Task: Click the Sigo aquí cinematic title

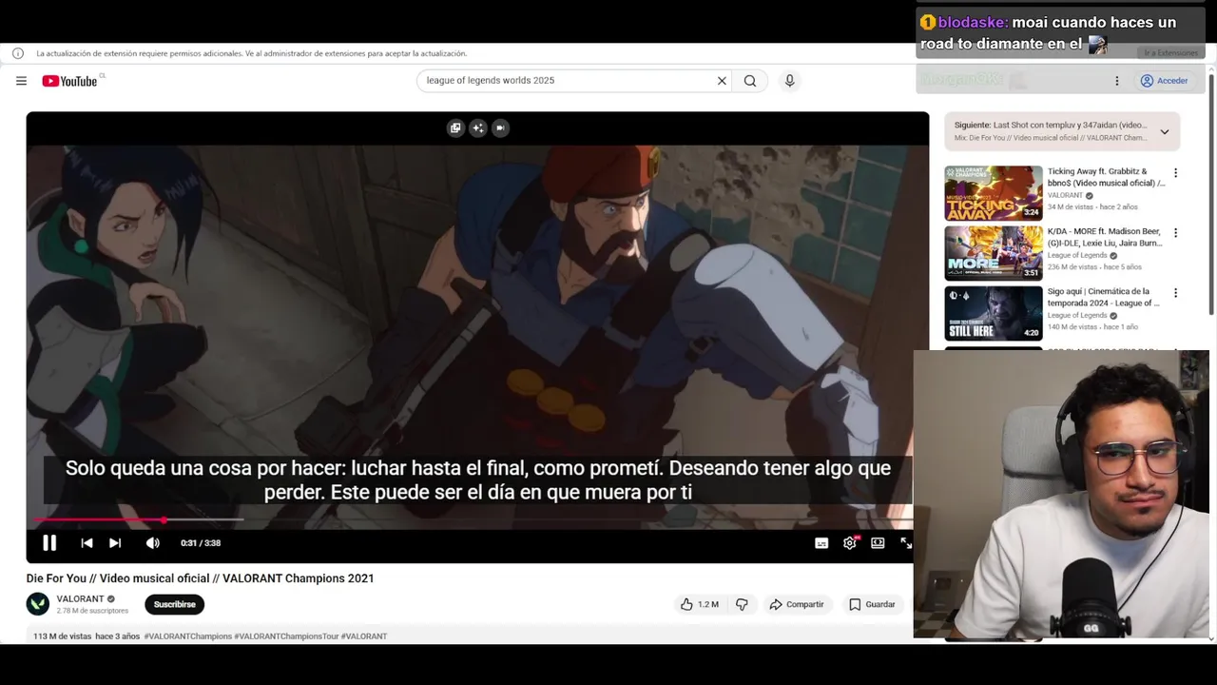Action: coord(1104,297)
